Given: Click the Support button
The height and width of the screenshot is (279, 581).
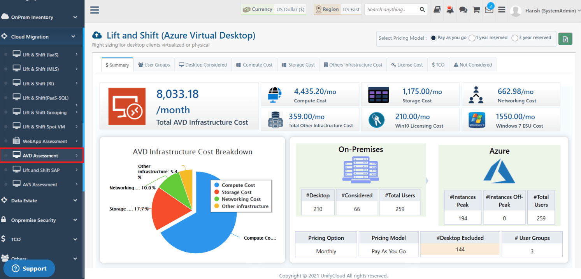Looking at the screenshot, I should point(29,268).
